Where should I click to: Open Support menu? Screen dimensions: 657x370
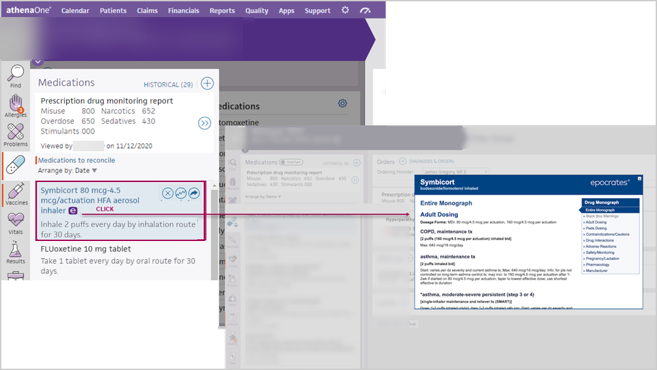pyautogui.click(x=317, y=10)
